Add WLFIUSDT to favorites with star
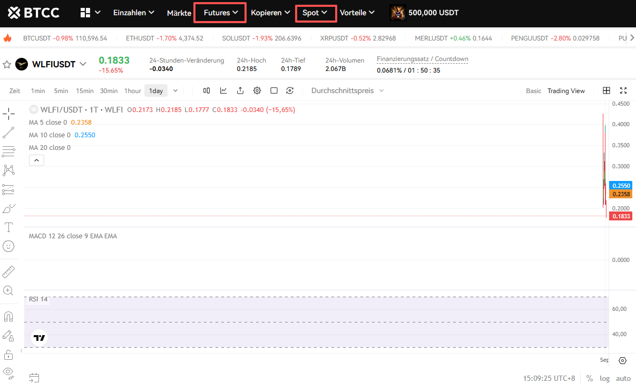636x384 pixels. [x=7, y=64]
